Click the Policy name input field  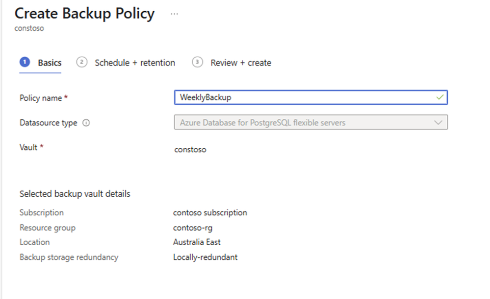click(311, 97)
